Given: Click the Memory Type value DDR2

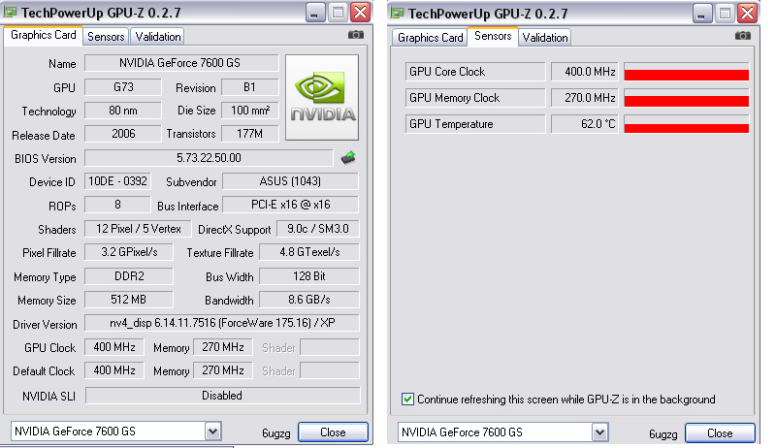Looking at the screenshot, I should coord(129,276).
